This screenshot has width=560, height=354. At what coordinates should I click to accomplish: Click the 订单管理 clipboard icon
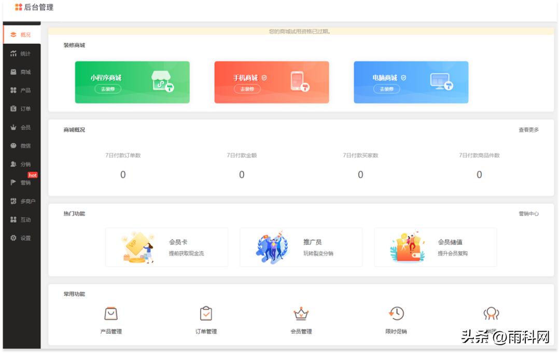click(206, 313)
